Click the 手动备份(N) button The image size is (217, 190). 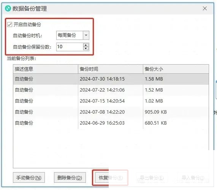click(29, 177)
